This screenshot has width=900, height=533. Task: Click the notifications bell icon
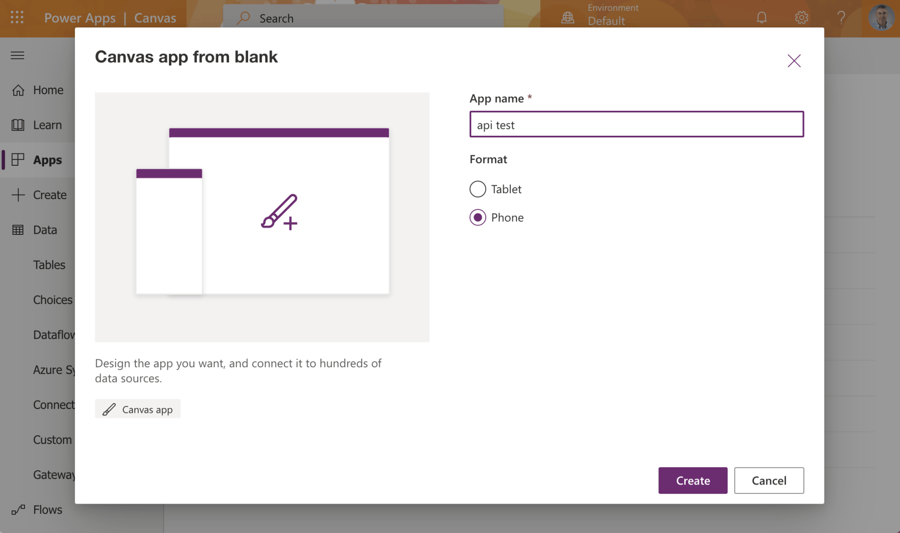pyautogui.click(x=761, y=18)
